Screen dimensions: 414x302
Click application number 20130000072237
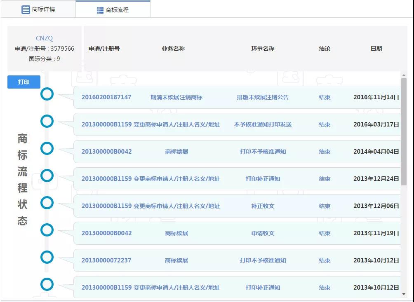(x=106, y=260)
